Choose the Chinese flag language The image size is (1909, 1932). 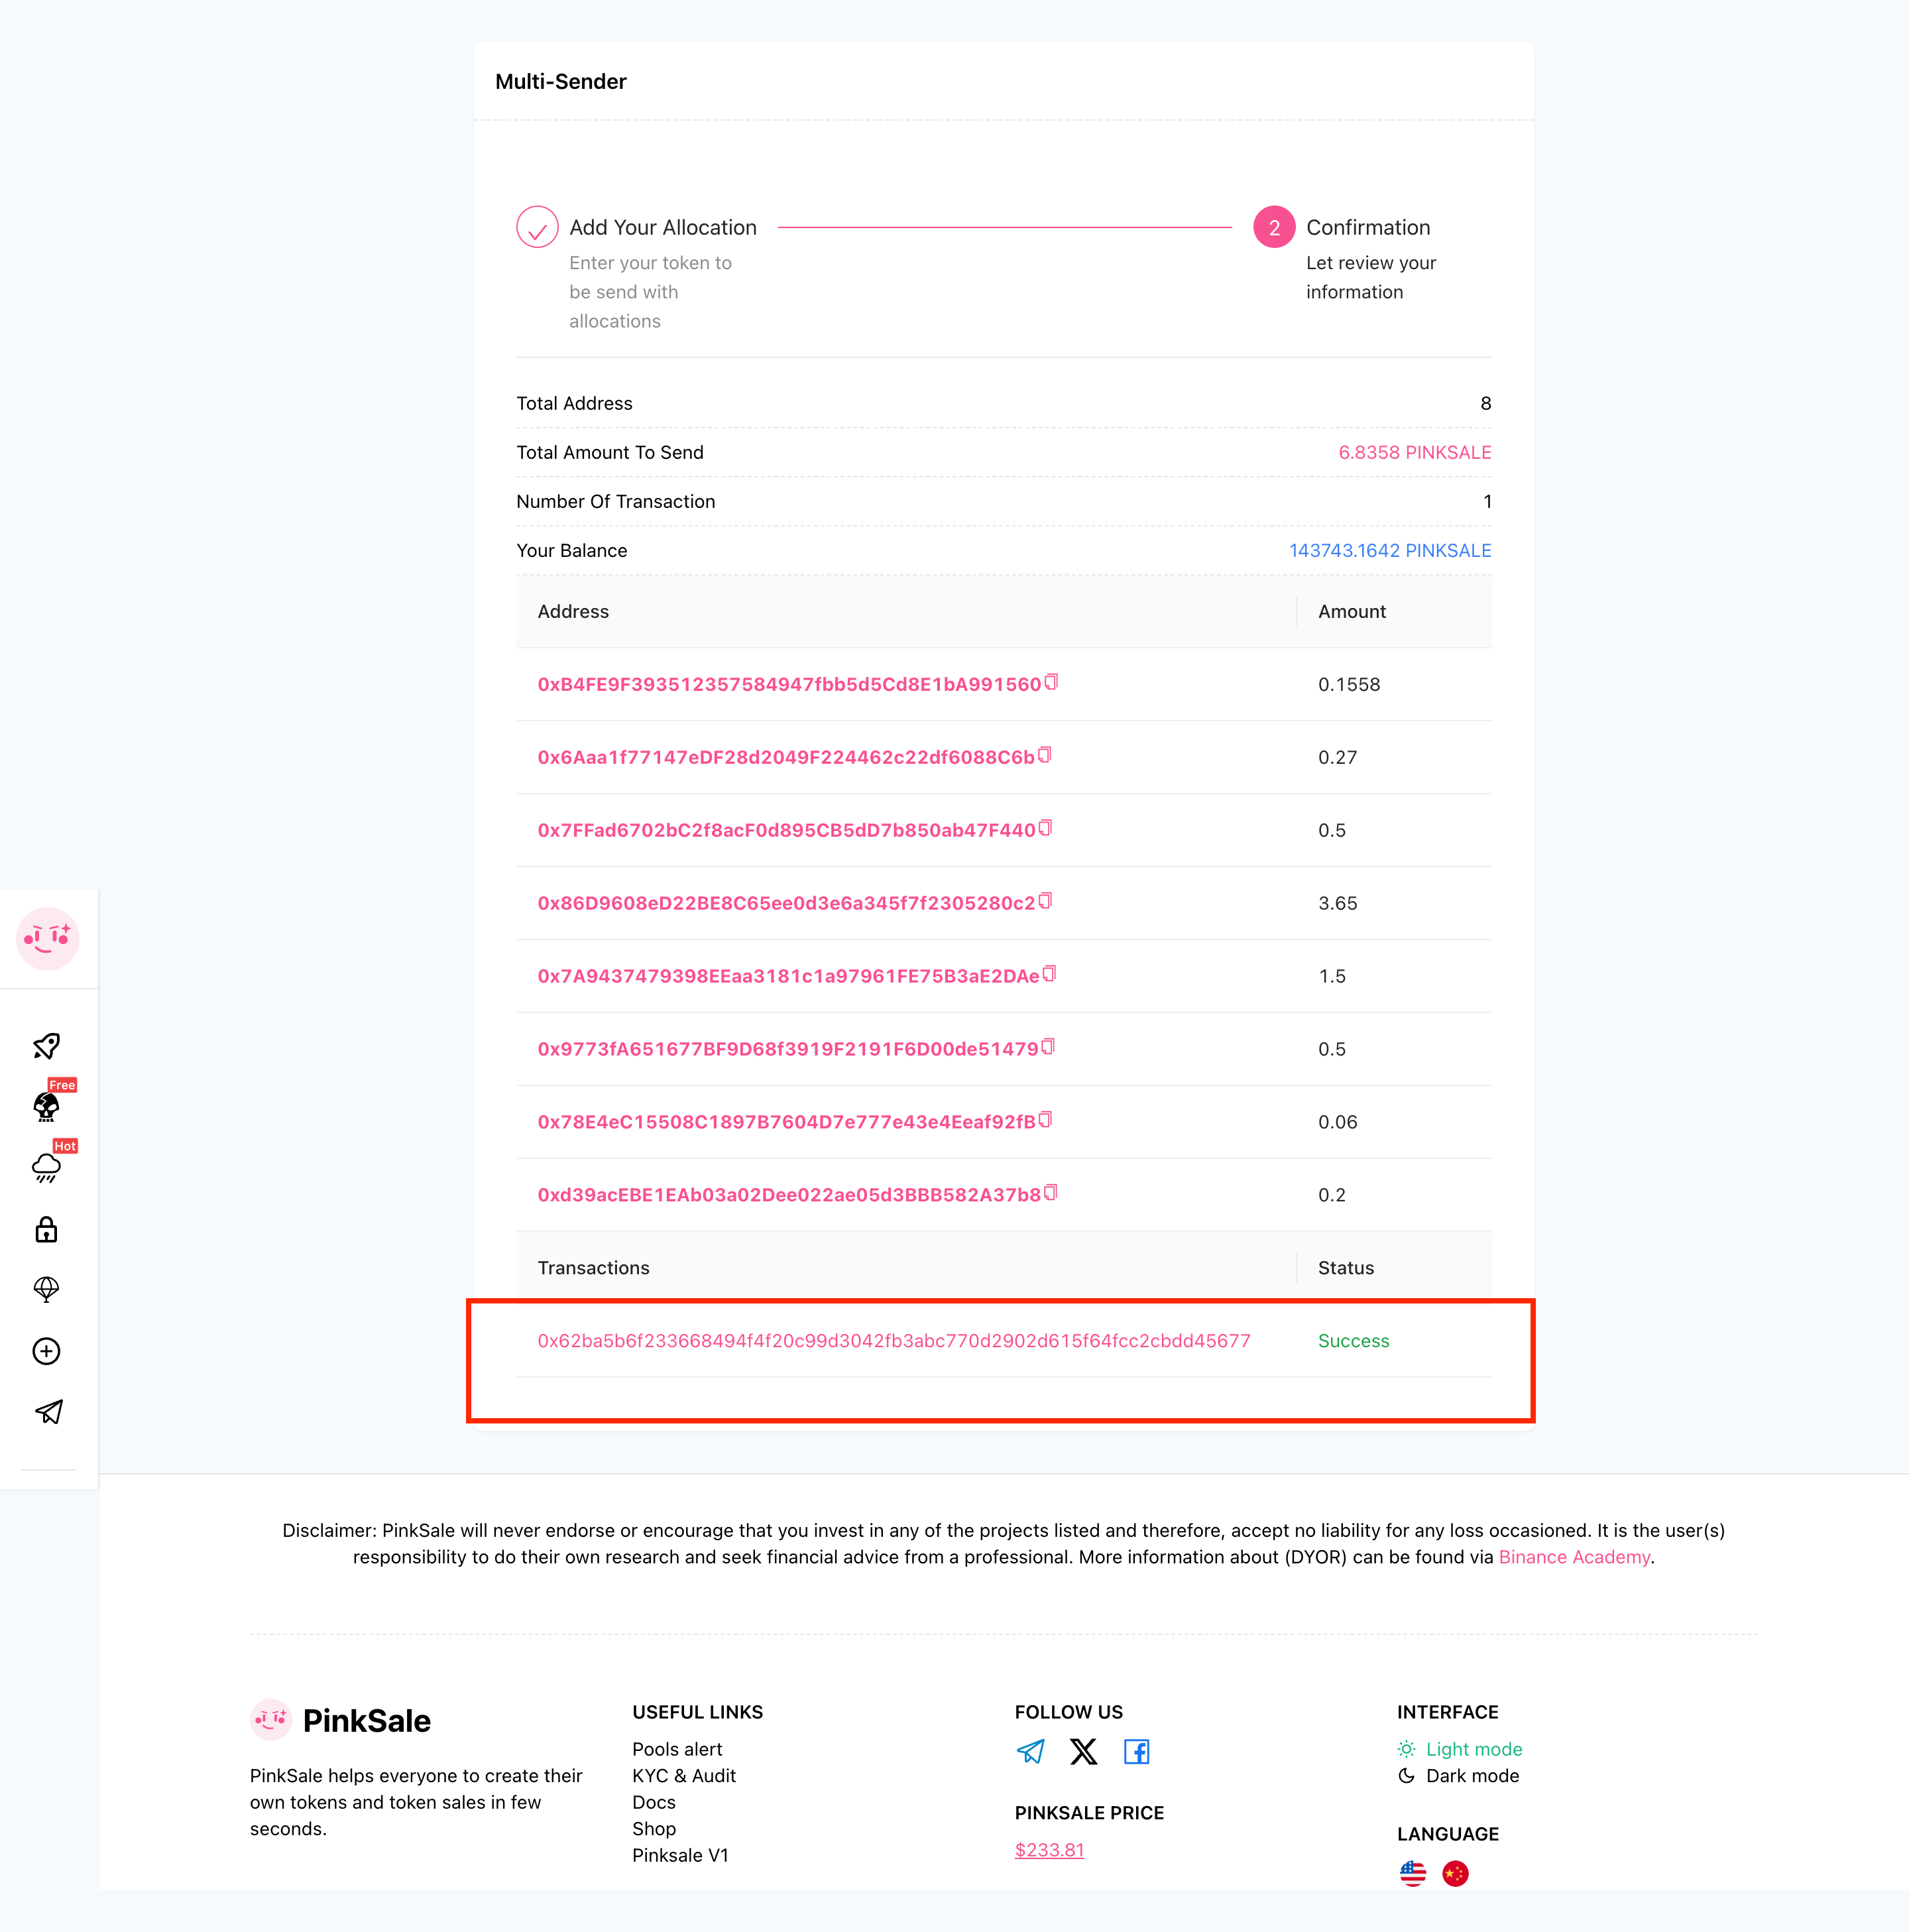[x=1455, y=1873]
